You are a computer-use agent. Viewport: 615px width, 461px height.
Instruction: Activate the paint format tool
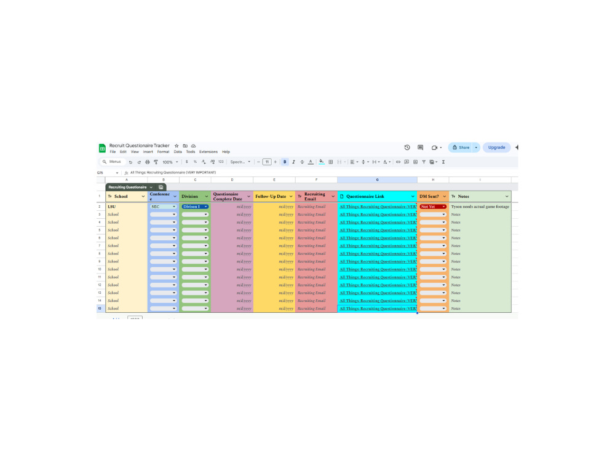(156, 162)
